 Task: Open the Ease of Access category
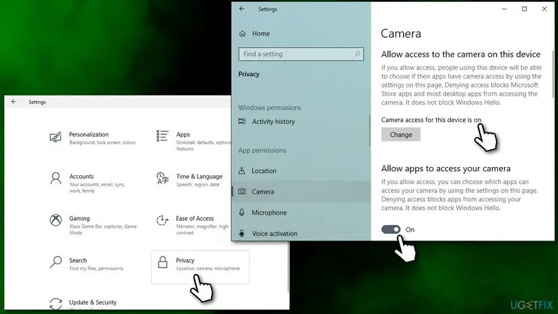[x=193, y=224]
